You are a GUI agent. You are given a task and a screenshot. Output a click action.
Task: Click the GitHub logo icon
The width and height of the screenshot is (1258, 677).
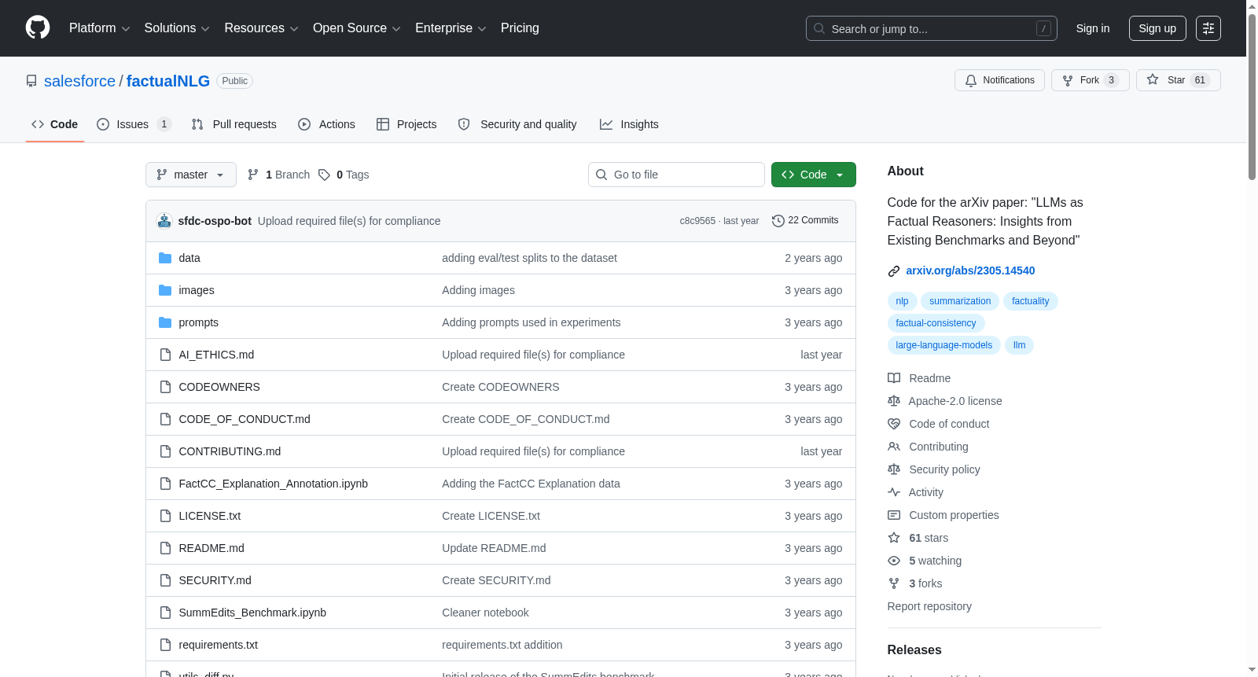point(38,28)
